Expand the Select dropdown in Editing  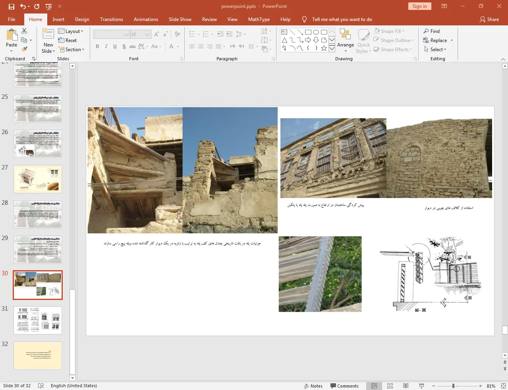[435, 49]
